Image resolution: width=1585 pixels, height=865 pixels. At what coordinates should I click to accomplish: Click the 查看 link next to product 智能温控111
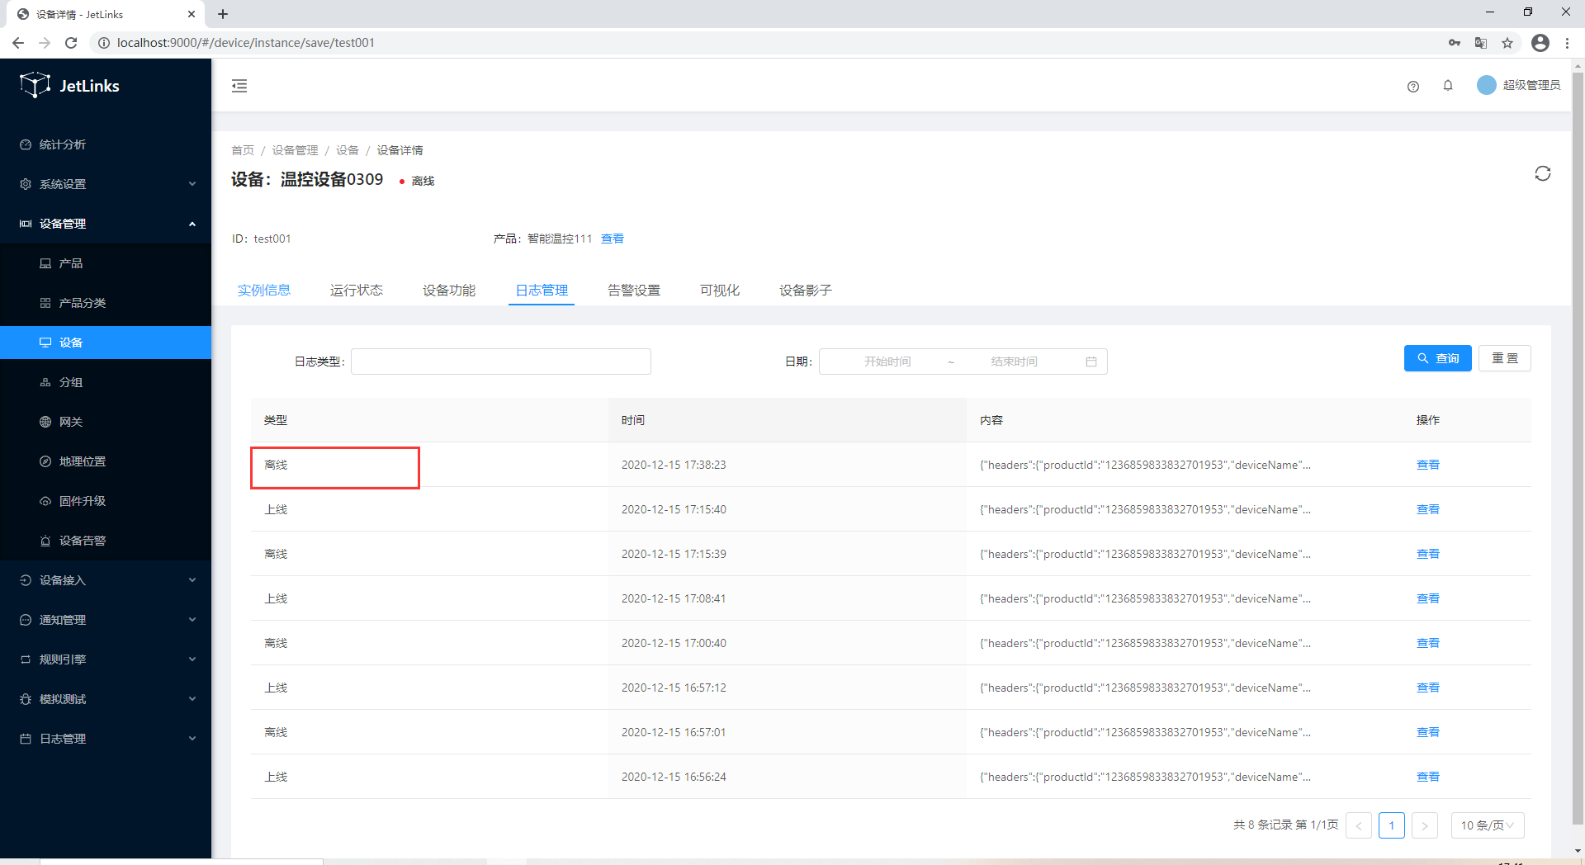(612, 239)
